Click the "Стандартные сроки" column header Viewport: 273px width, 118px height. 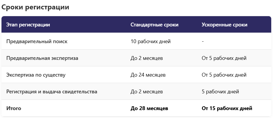pyautogui.click(x=154, y=25)
